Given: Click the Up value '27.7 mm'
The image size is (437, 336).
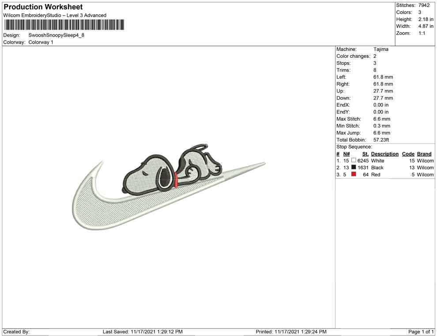Looking at the screenshot, I should (x=383, y=91).
